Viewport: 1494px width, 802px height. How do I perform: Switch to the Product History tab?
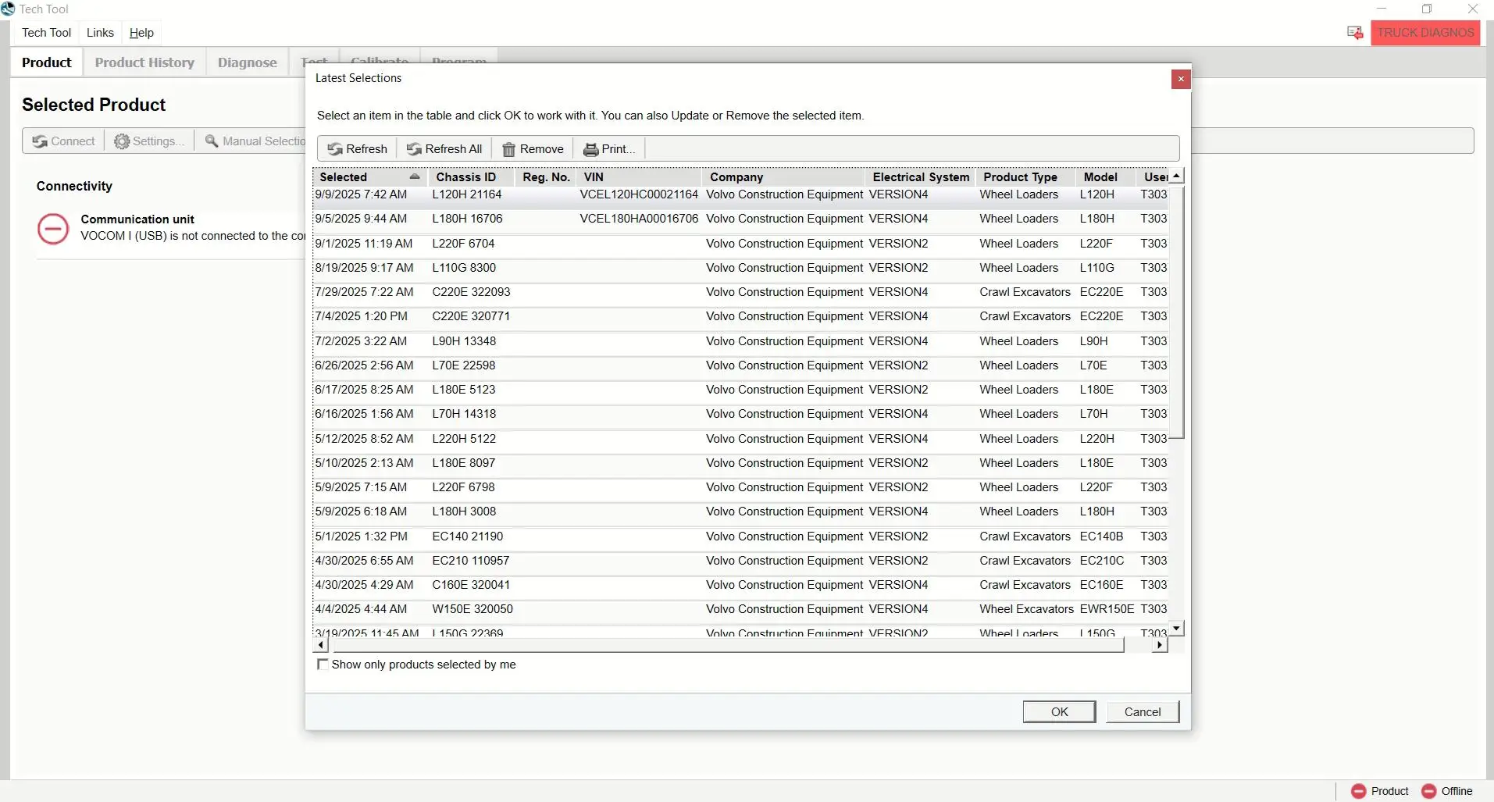pyautogui.click(x=144, y=62)
